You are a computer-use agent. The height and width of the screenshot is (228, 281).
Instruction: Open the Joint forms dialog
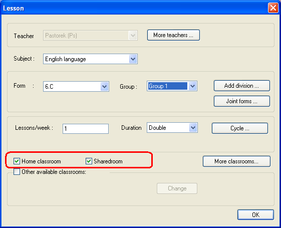(242, 101)
